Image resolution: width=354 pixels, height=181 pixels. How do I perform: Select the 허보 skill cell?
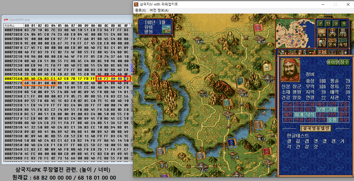343,120
